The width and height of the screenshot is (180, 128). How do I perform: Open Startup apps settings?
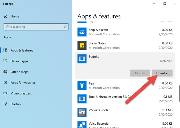pyautogui.click(x=16, y=104)
